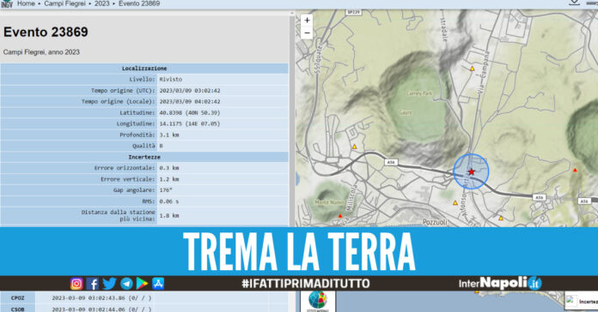Click the UTC origin time '2023/03/09 03:02:42'
598x312 pixels.
coord(190,91)
